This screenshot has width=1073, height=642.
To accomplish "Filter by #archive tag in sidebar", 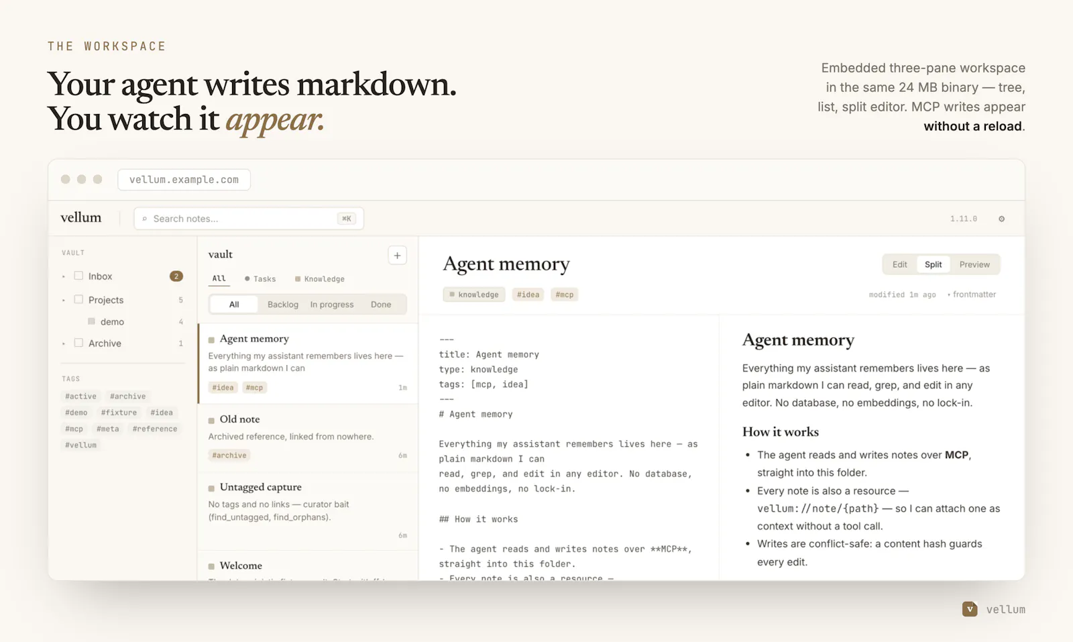I will pyautogui.click(x=127, y=396).
